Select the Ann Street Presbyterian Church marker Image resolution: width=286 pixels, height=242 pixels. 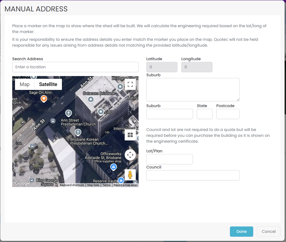(68, 113)
